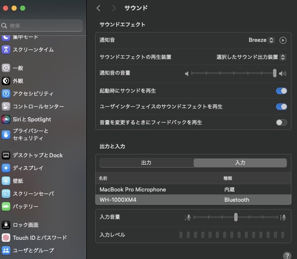Click the input volume (入力音量) slider knob
This screenshot has height=259, width=297.
[235, 217]
